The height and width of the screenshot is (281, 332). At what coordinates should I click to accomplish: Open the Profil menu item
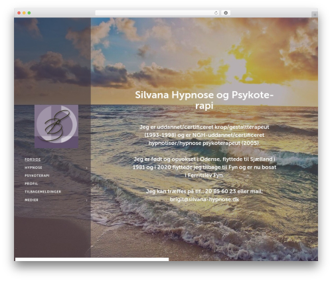tap(31, 183)
